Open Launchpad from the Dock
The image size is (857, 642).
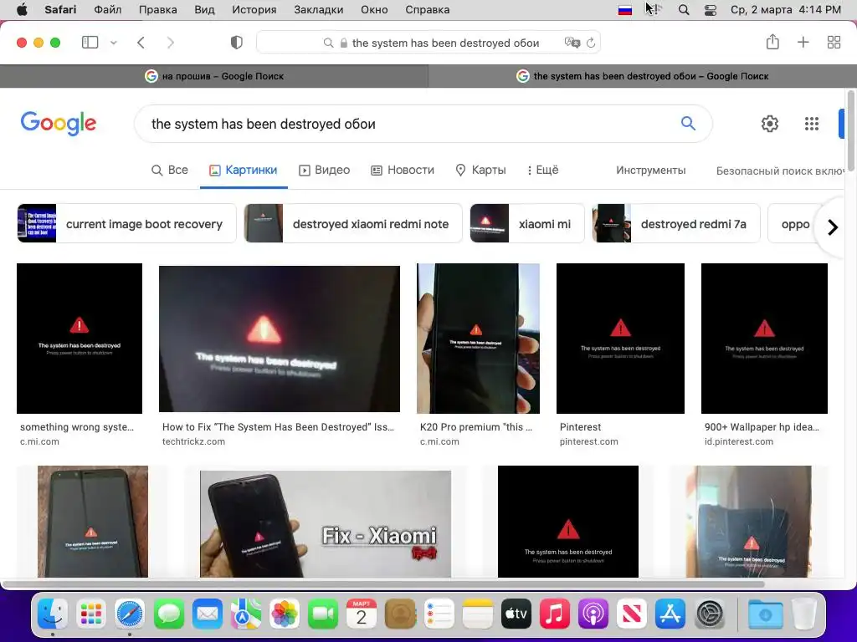(91, 614)
